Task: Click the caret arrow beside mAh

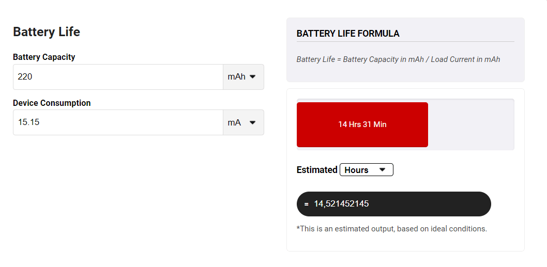Action: coord(253,76)
